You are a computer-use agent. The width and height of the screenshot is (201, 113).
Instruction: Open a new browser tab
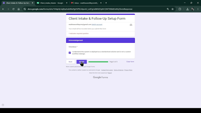(x=106, y=3)
